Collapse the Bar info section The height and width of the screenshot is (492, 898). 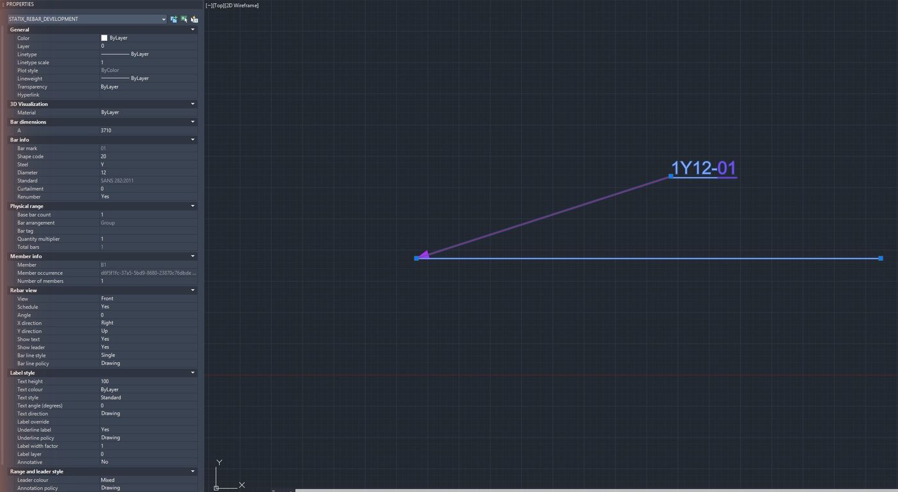click(x=193, y=140)
